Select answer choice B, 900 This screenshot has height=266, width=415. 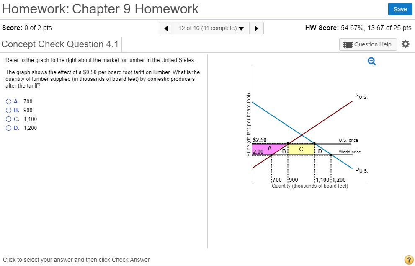(8, 110)
